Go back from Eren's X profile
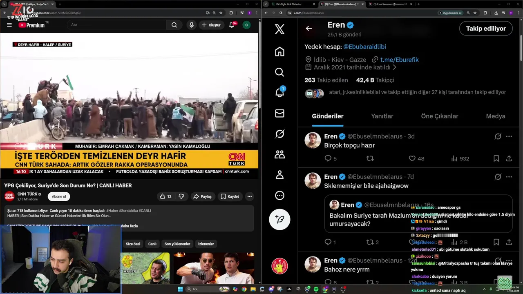This screenshot has height=294, width=523. [x=309, y=29]
